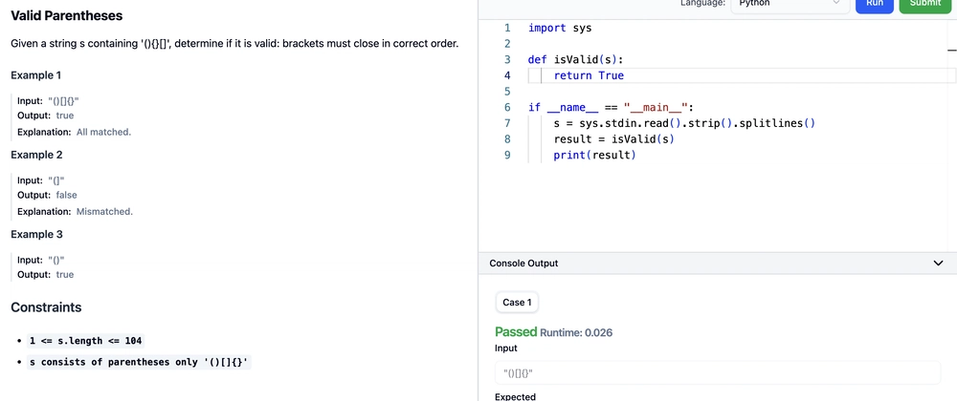Screen dimensions: 957x401
Task: Collapse the Console Output panel chevron
Action: click(x=939, y=263)
